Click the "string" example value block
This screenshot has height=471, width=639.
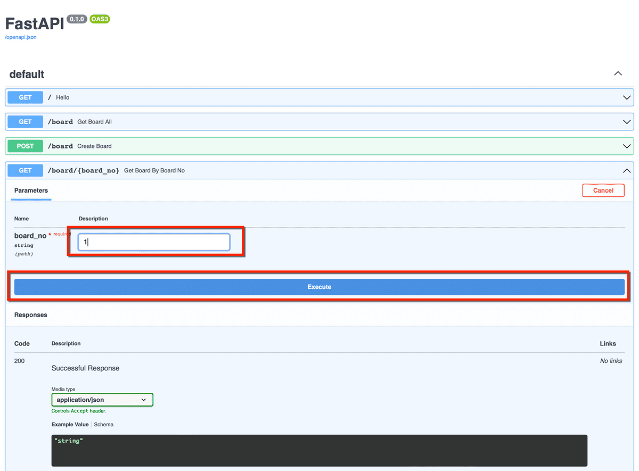tap(319, 450)
